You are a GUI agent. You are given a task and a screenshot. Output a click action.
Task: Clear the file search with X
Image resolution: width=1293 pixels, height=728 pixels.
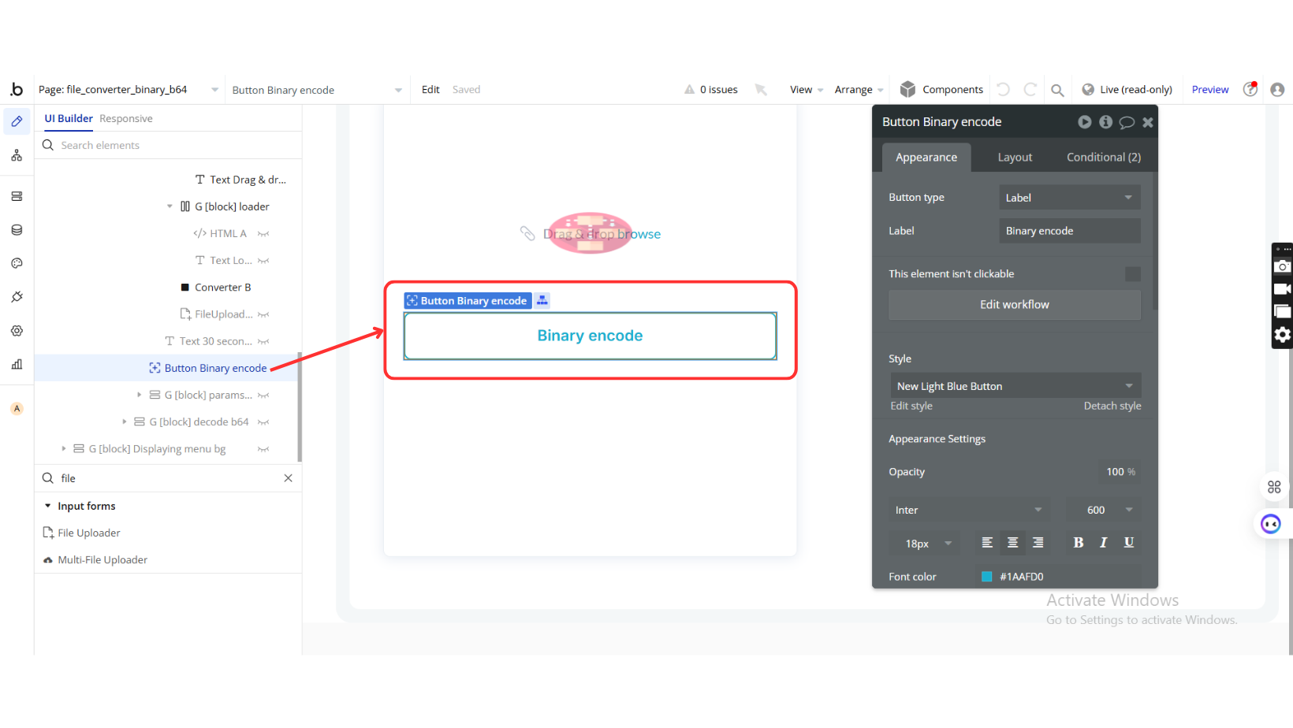289,478
